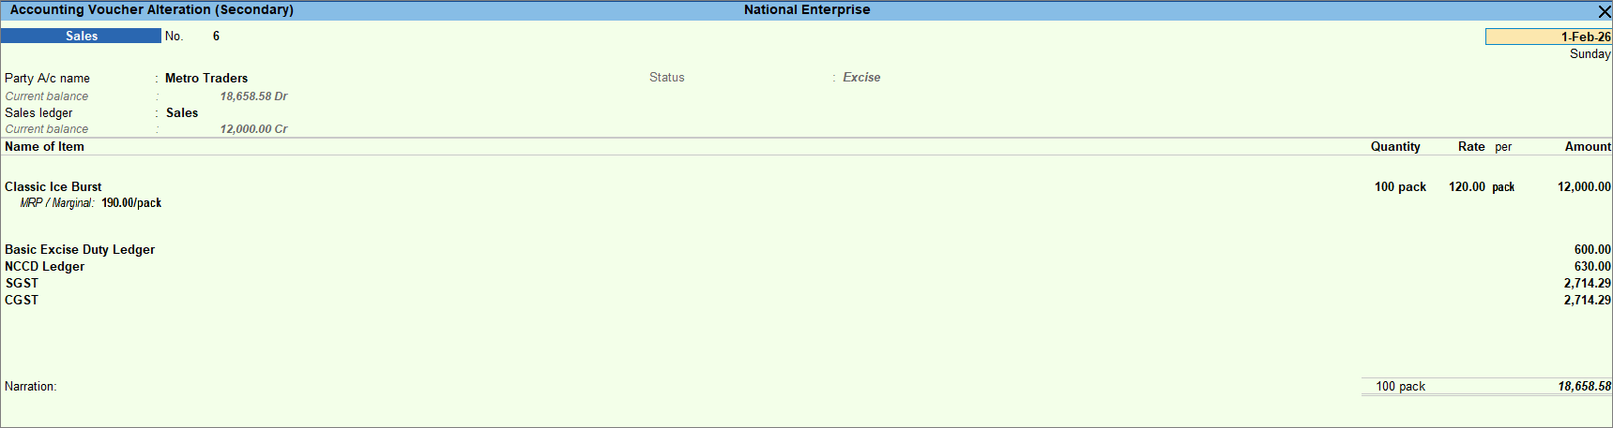1613x428 pixels.
Task: Select the Classic Ice Burst item
Action: point(53,187)
